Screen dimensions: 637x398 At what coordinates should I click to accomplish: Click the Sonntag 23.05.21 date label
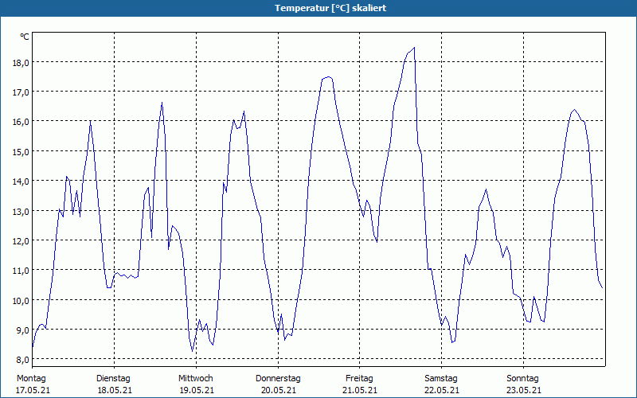tap(523, 384)
